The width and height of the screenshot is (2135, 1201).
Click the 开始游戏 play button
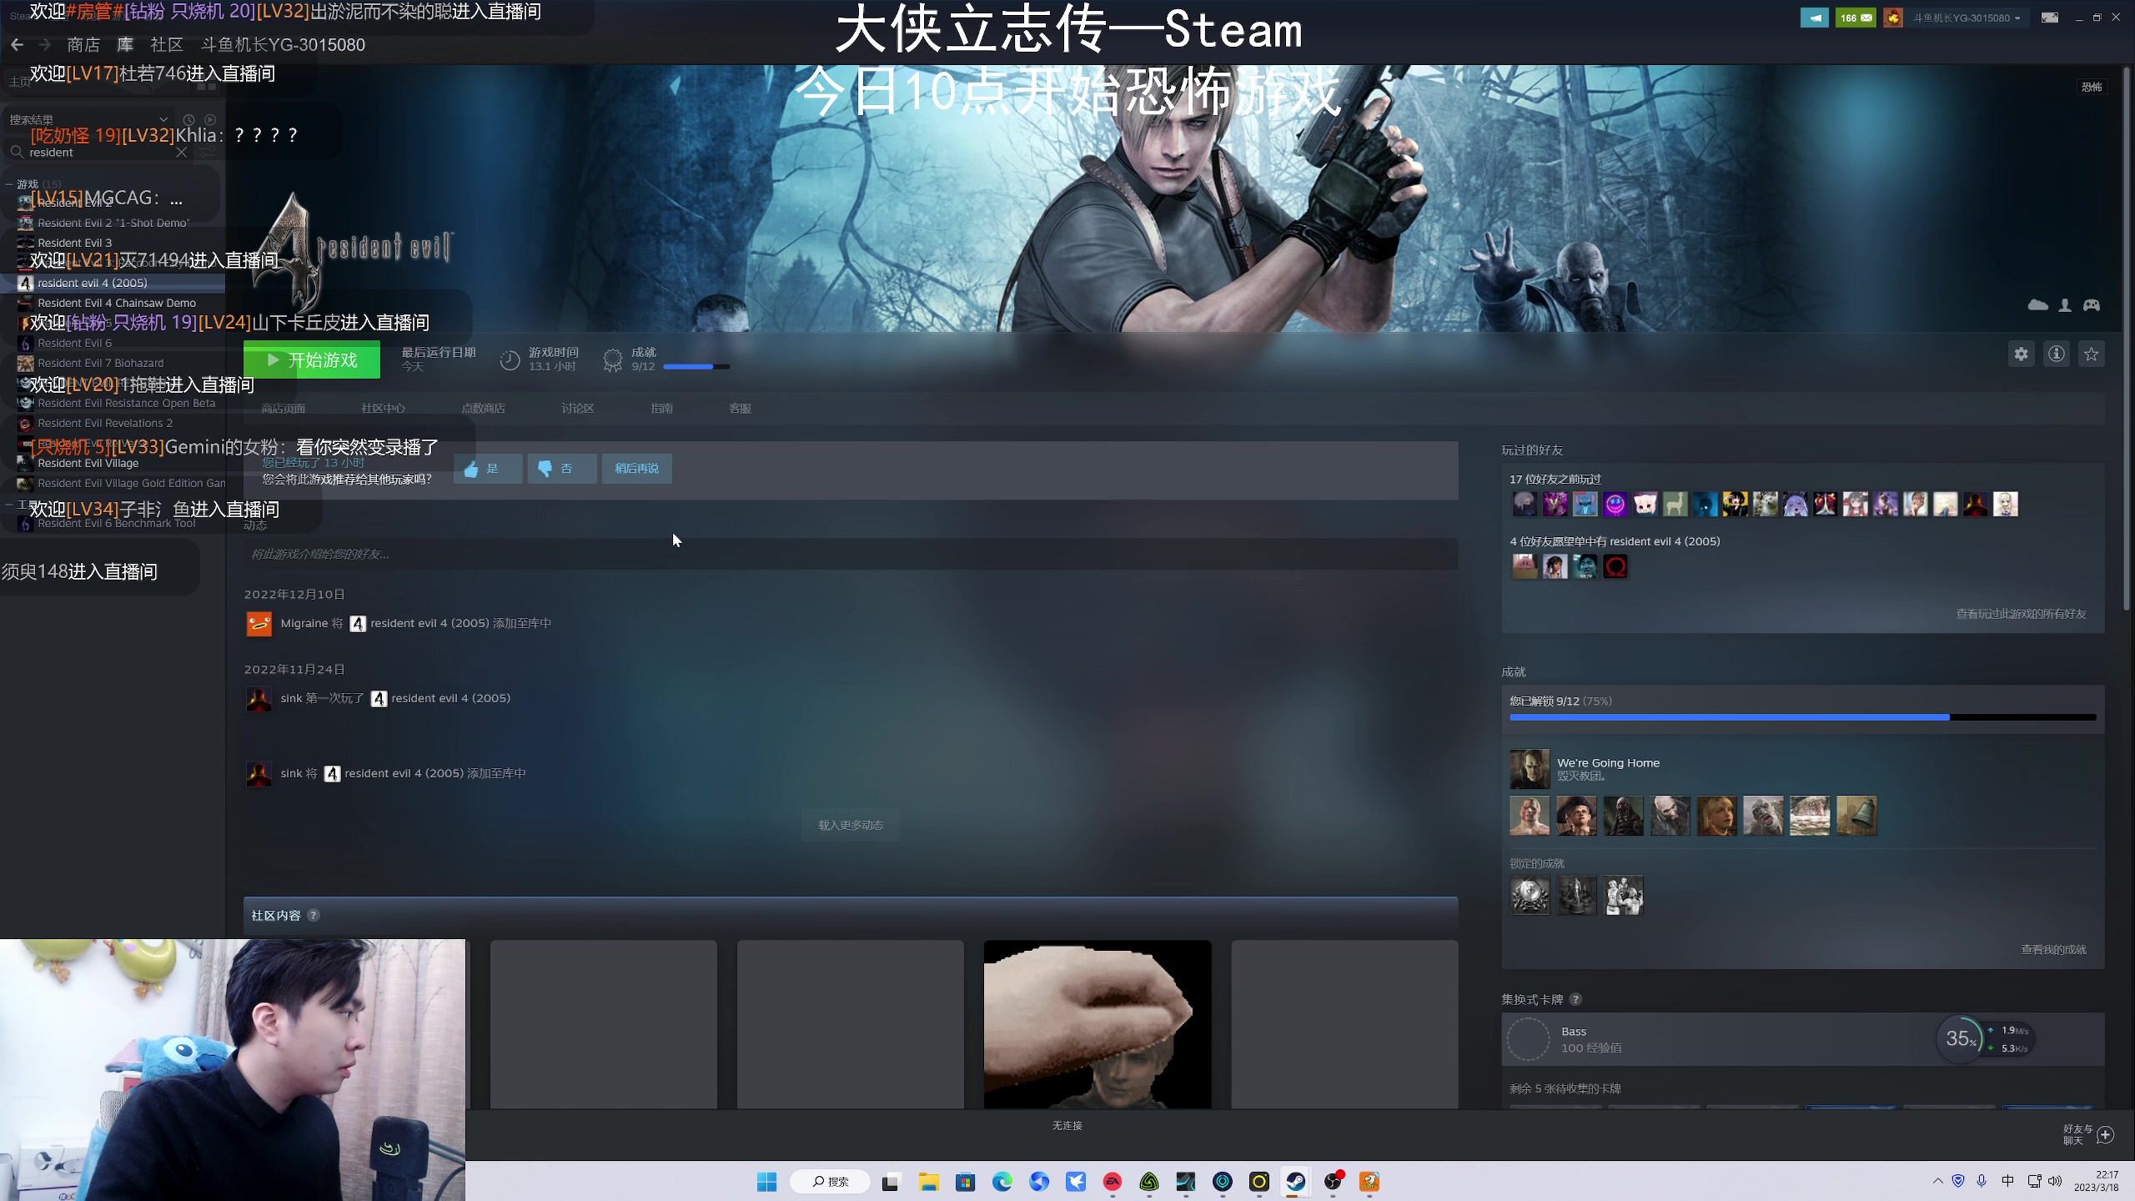(311, 359)
